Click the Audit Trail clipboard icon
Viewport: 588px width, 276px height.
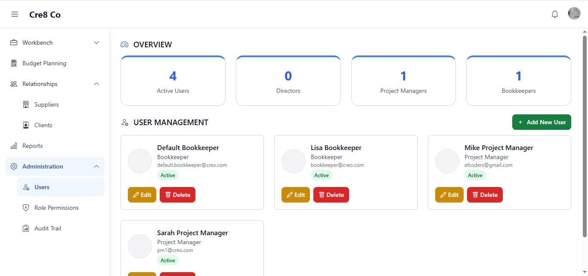pyautogui.click(x=26, y=228)
